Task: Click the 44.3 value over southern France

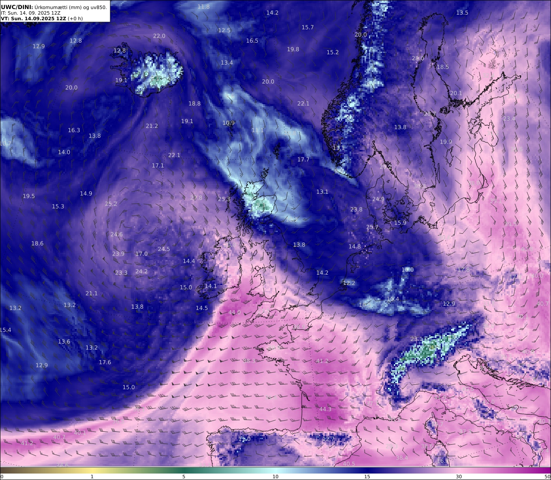Action: 325,409
